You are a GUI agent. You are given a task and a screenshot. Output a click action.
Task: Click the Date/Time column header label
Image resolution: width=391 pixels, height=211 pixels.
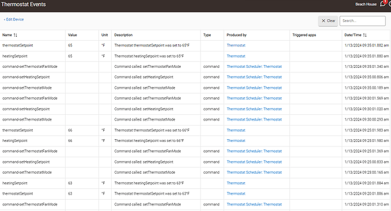(353, 35)
